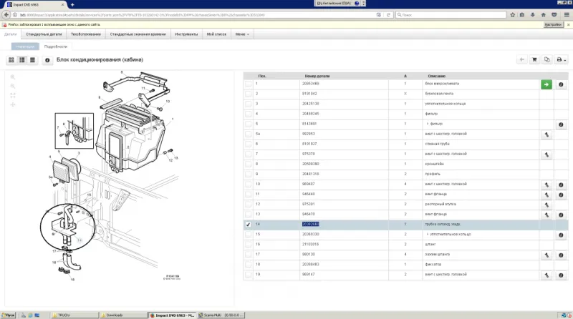The image size is (573, 319).
Task: Expand the фильтр sub-item in row 5
Action: [x=426, y=124]
